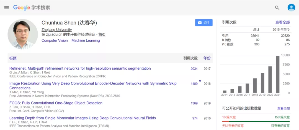
Task: Click the 无法查看的文章 label
Action: click(233, 126)
